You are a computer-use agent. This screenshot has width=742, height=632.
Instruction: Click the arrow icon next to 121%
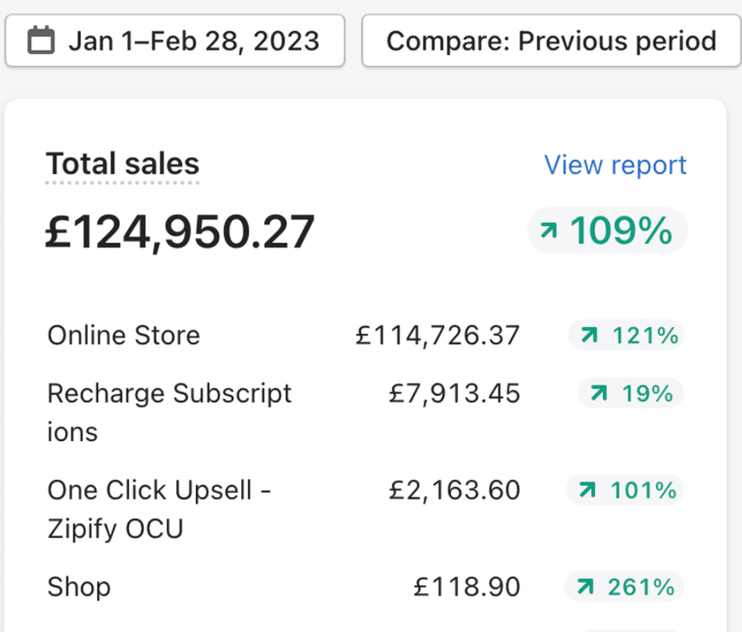click(x=589, y=335)
